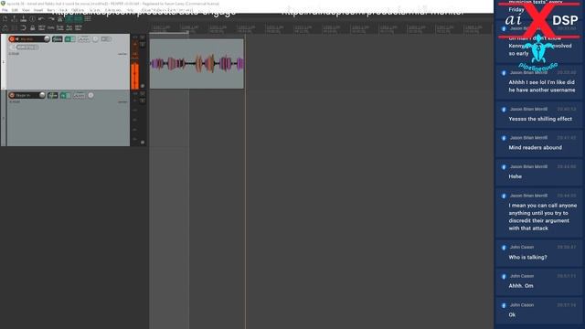
Task: Toggle the first green-highlighted toolbar icon
Action: [x=69, y=18]
